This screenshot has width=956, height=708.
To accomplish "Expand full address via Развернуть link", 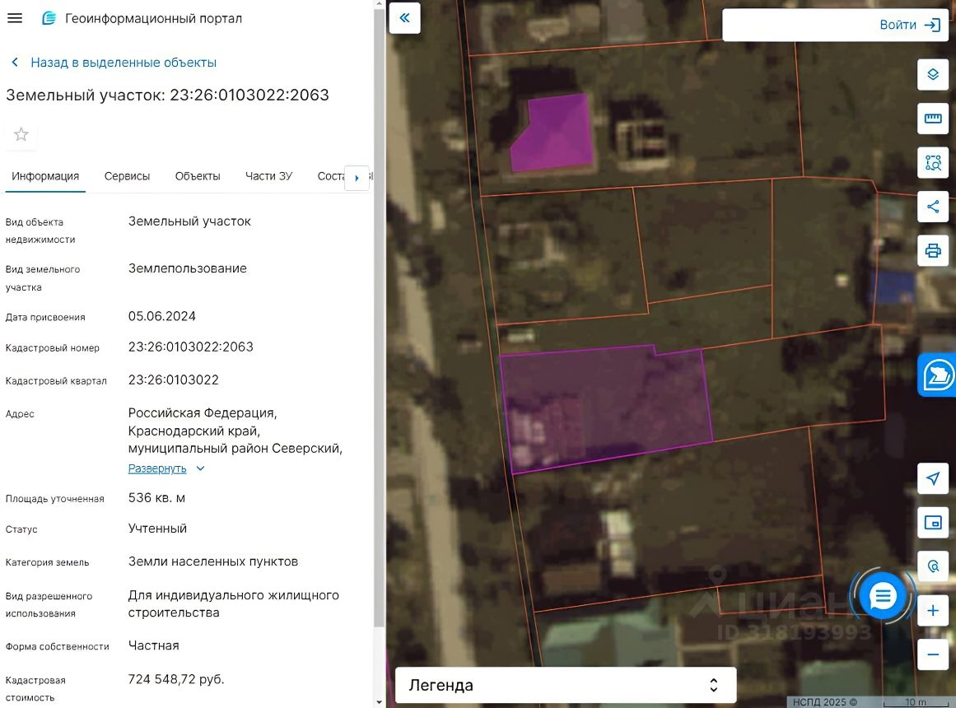I will click(x=157, y=468).
